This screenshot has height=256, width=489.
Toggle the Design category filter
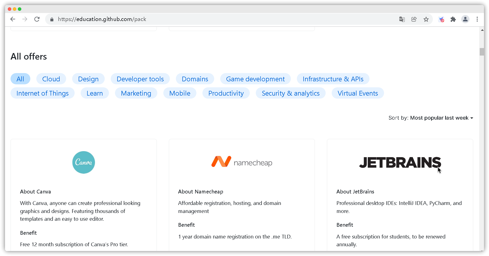pyautogui.click(x=88, y=79)
